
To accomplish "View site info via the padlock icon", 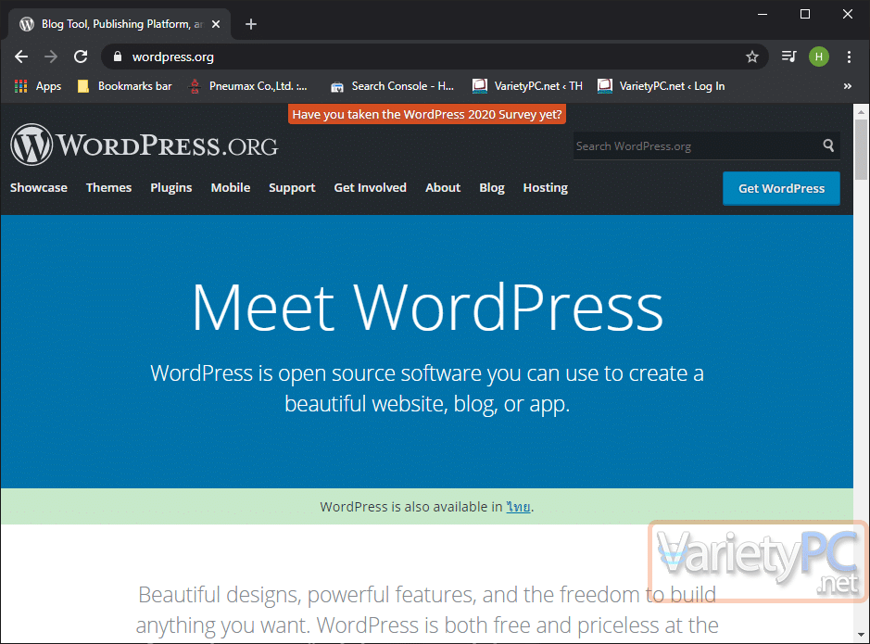I will pos(117,57).
